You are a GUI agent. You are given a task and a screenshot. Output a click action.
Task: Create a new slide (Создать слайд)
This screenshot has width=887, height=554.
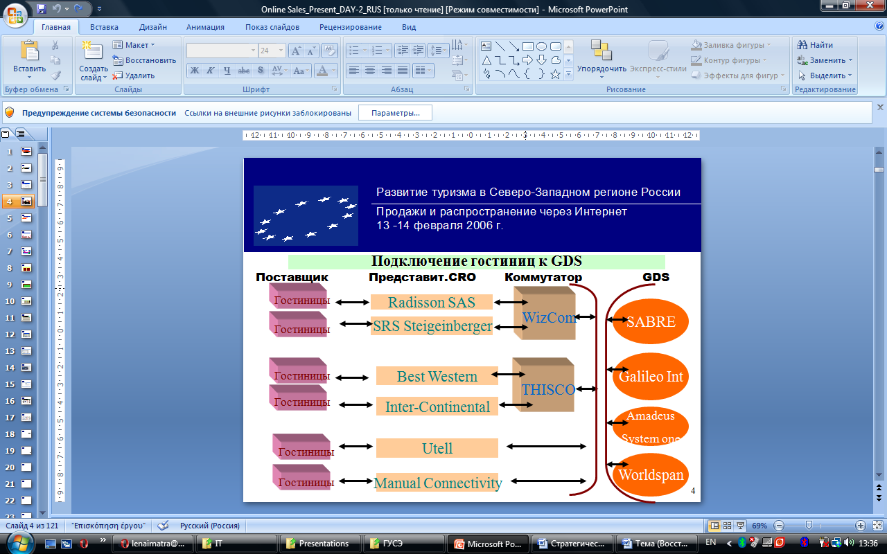pos(93,60)
